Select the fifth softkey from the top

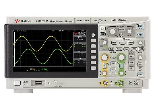(93, 62)
